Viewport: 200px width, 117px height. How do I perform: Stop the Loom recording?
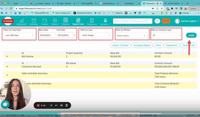pos(38,105)
